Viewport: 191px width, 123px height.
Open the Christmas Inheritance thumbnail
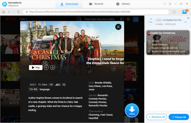(x=131, y=44)
